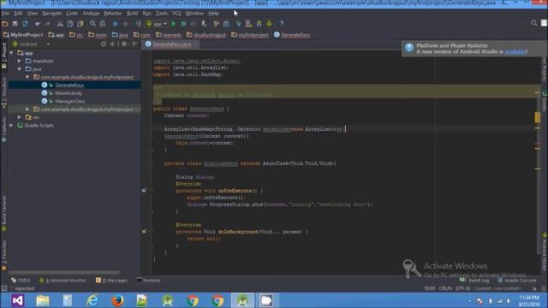The height and width of the screenshot is (308, 548).
Task: Click the Paste toolbar icon
Action: click(x=80, y=24)
